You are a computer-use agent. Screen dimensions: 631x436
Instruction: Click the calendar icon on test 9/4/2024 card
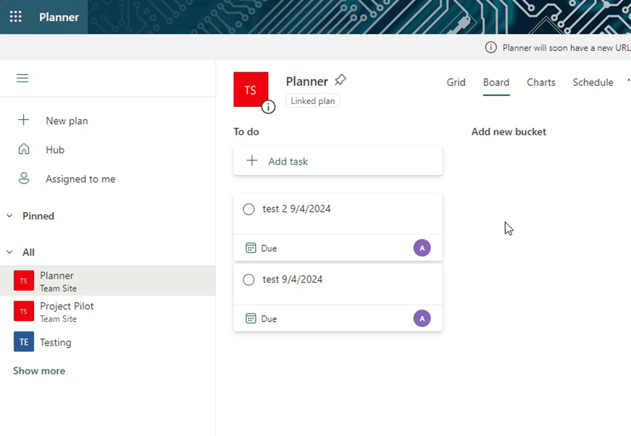[x=251, y=318]
